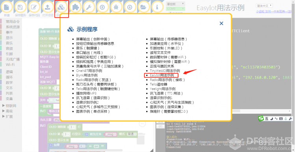Viewport: 295px width, 152px height.
Task: Open the 掌控板 board dropdown
Action: click(175, 4)
